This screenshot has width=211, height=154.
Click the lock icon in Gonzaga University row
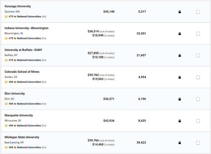(180, 12)
